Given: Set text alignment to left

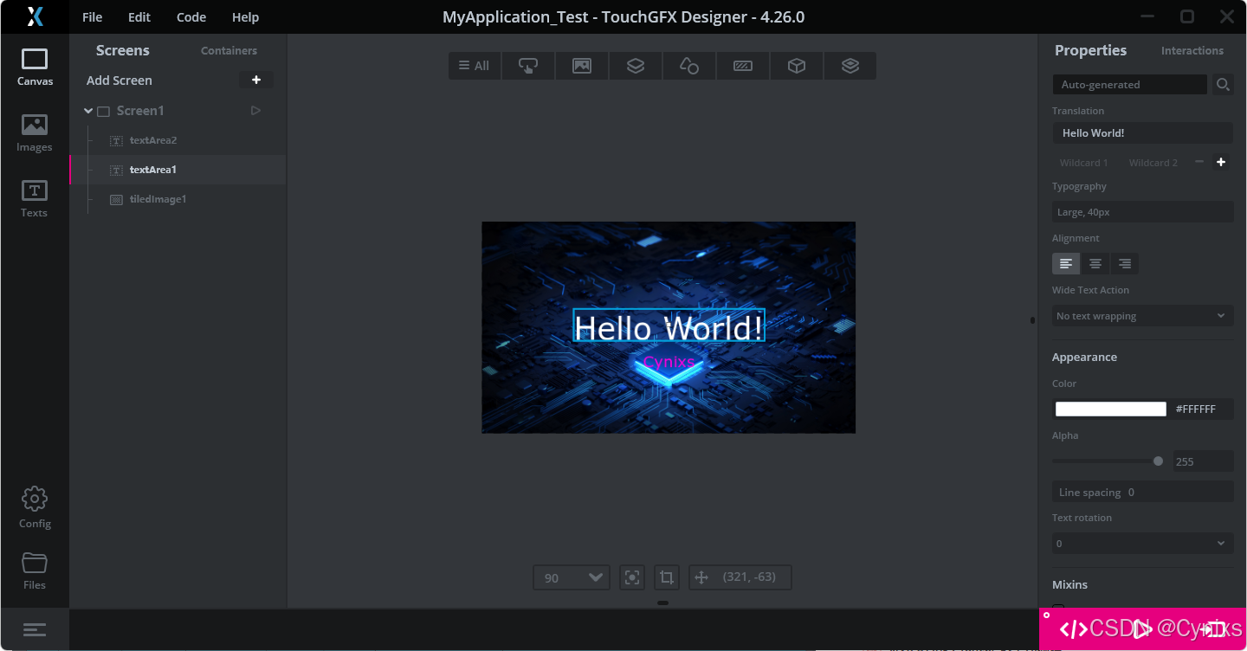Looking at the screenshot, I should [x=1066, y=264].
